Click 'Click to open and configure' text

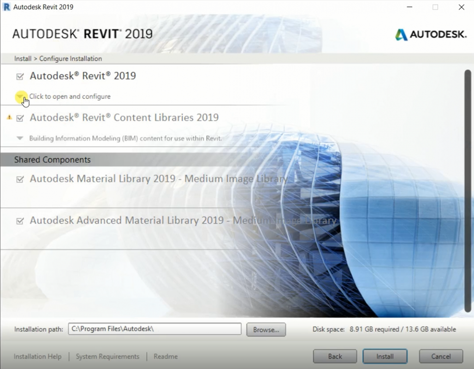pos(70,96)
